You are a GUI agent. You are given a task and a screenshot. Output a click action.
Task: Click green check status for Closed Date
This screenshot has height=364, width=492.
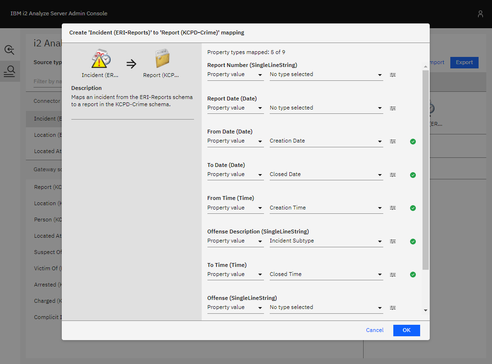click(x=412, y=175)
